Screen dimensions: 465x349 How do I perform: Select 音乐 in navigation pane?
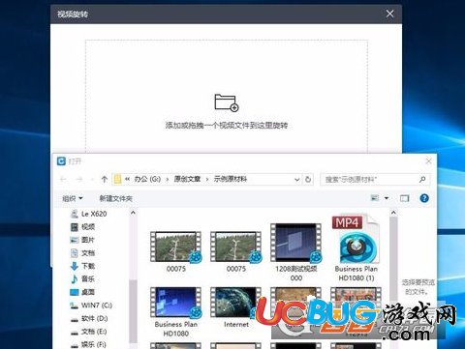(x=83, y=279)
